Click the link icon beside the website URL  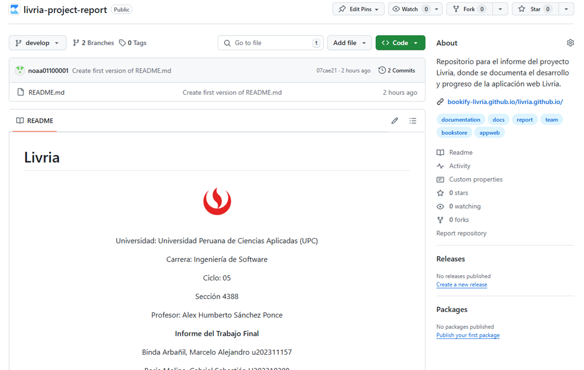click(x=440, y=102)
